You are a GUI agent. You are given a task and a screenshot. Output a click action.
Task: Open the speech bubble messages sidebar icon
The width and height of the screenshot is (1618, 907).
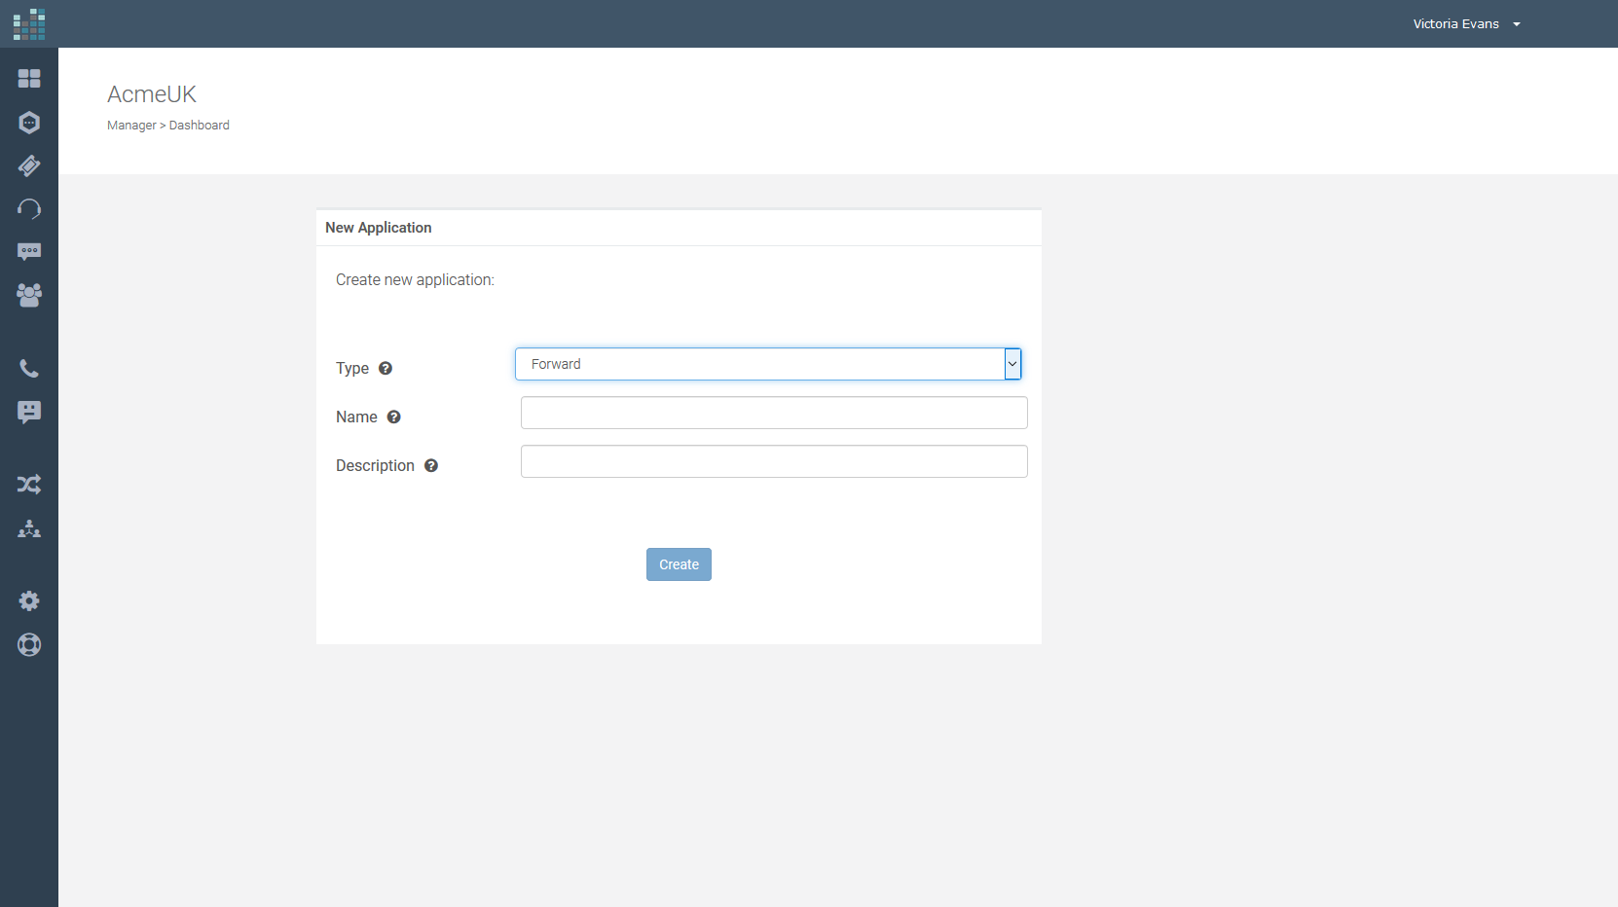(x=29, y=252)
